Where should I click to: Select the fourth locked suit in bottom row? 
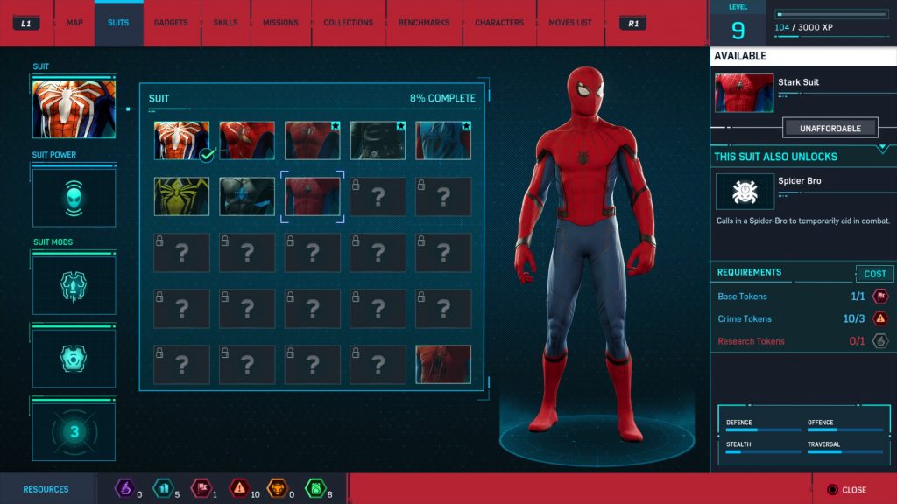(378, 365)
